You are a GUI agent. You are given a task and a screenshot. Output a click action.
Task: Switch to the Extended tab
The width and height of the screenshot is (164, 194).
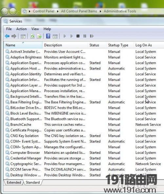(x=14, y=182)
